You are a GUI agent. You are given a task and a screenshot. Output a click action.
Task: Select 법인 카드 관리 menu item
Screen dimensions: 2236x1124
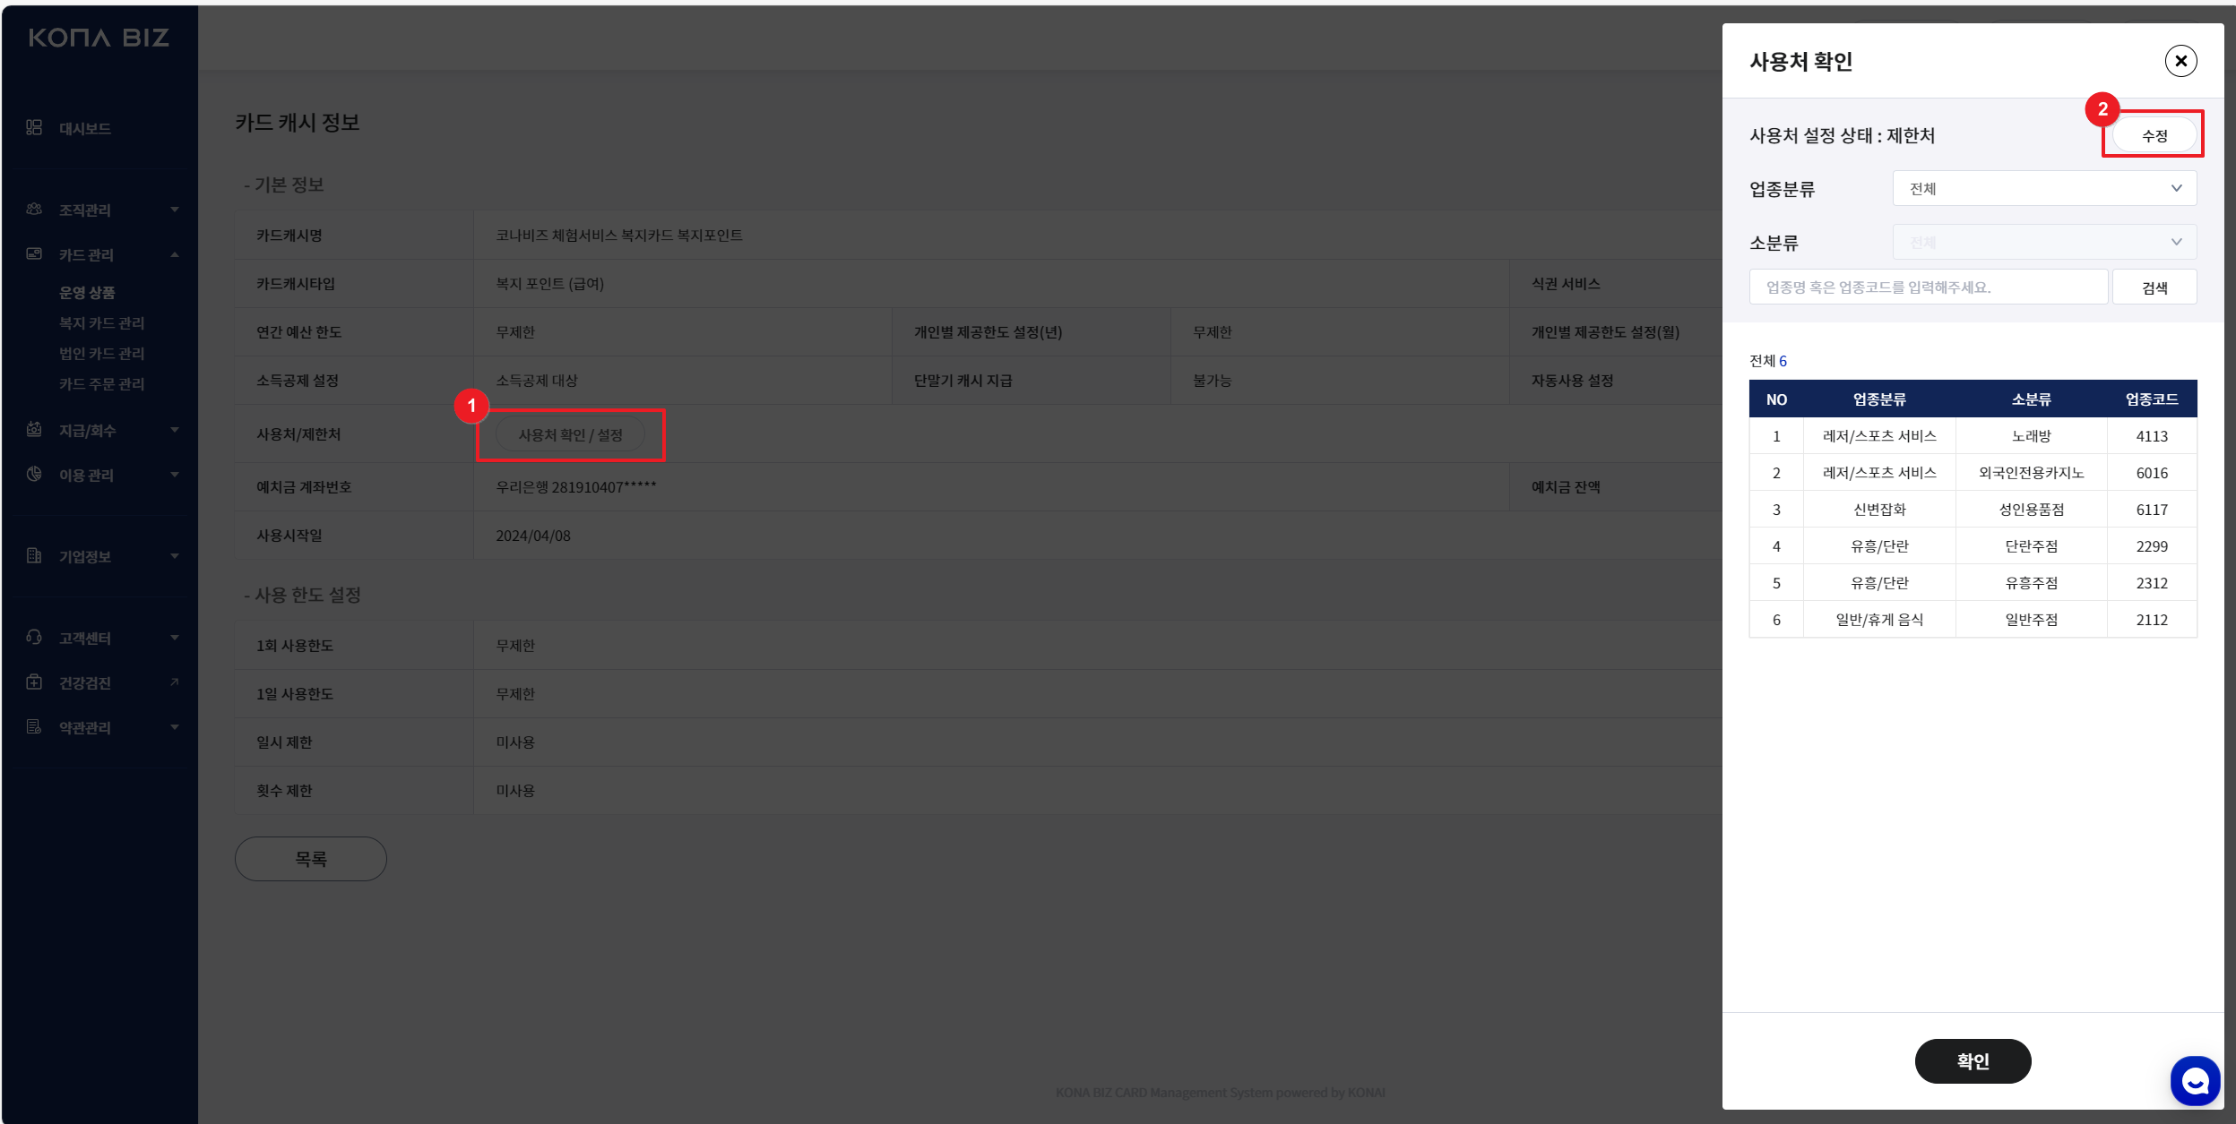click(101, 354)
